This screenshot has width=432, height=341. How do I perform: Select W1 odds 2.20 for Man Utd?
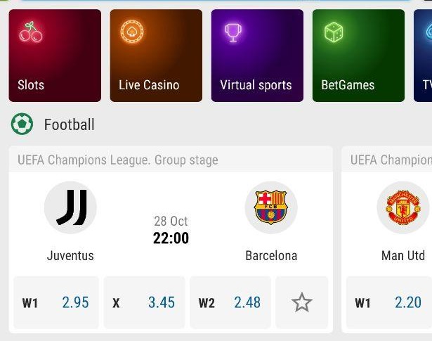[x=389, y=302]
